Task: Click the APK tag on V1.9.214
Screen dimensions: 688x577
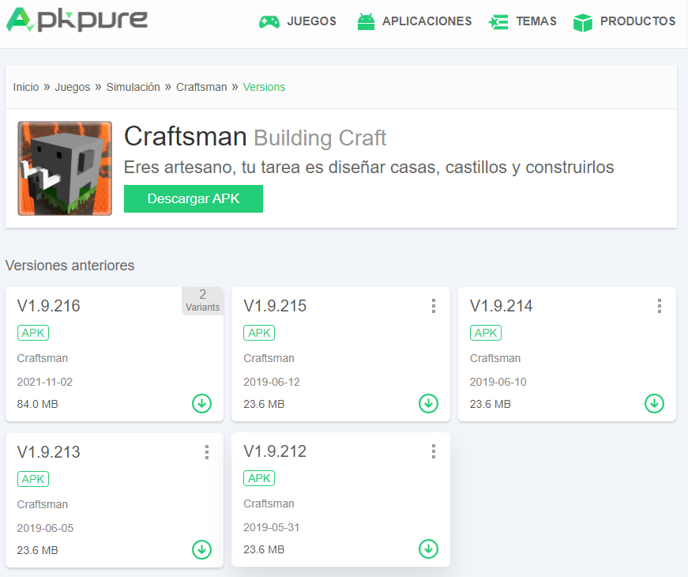Action: (x=486, y=333)
